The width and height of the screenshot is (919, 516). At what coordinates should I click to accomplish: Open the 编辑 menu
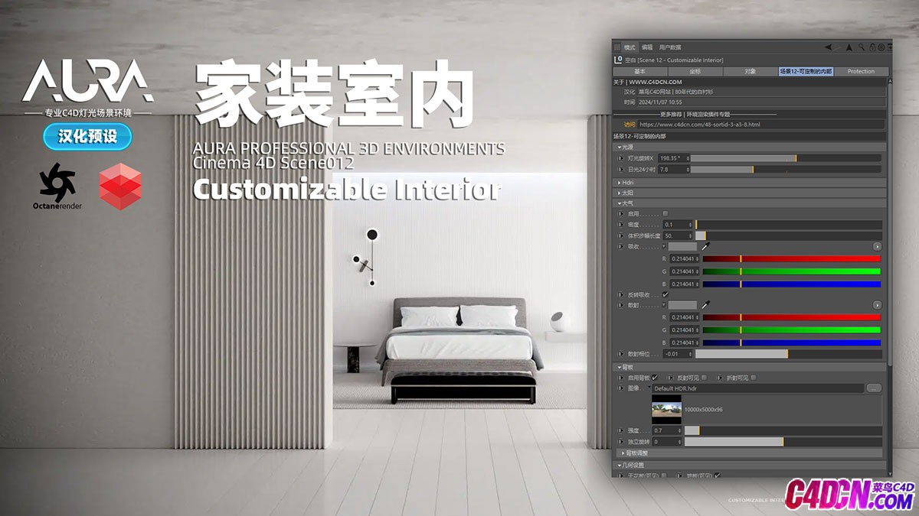(x=647, y=47)
